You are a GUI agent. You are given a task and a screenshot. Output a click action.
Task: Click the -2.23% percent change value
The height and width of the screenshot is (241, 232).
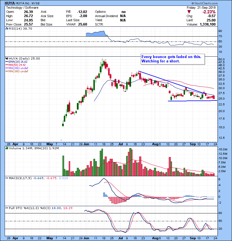[x=209, y=12]
